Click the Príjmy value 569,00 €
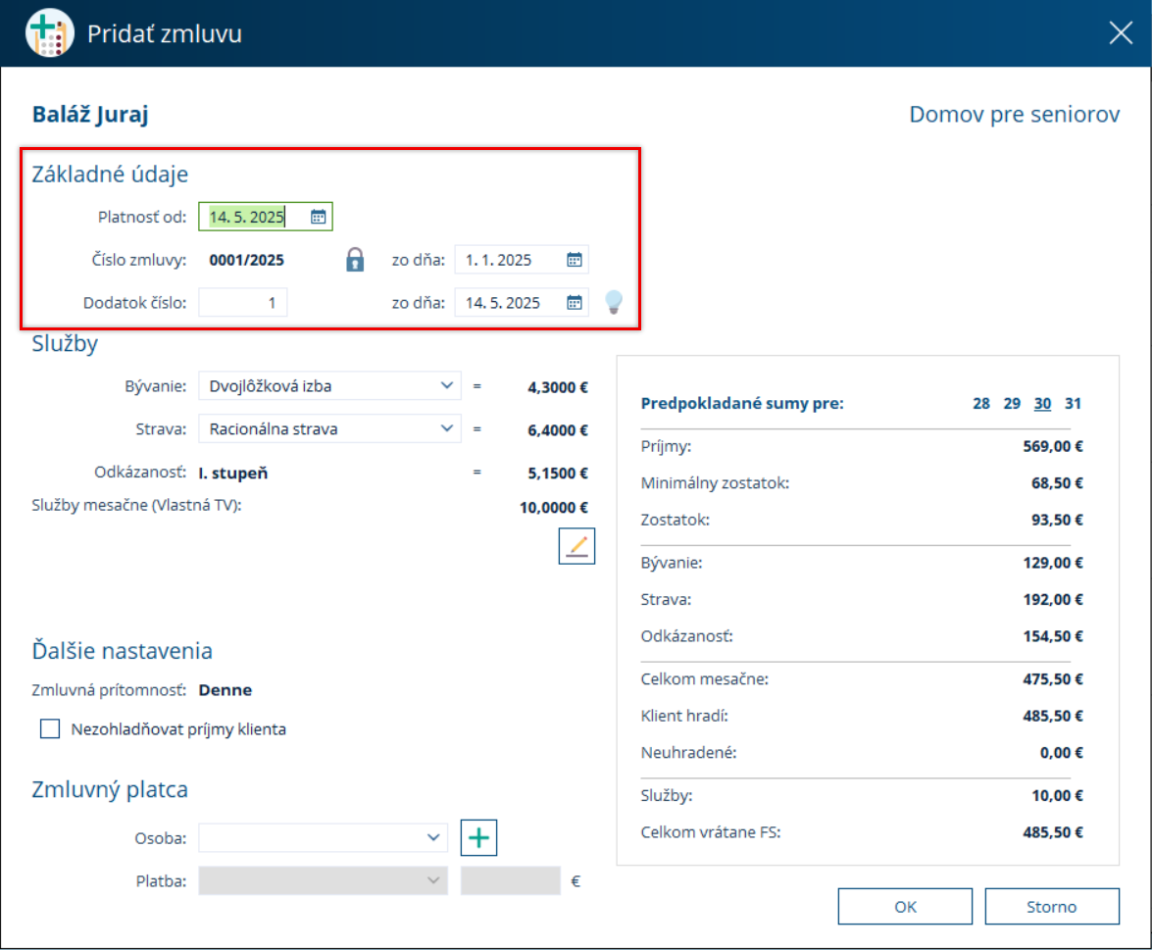Viewport: 1152px width, 950px height. [1053, 447]
